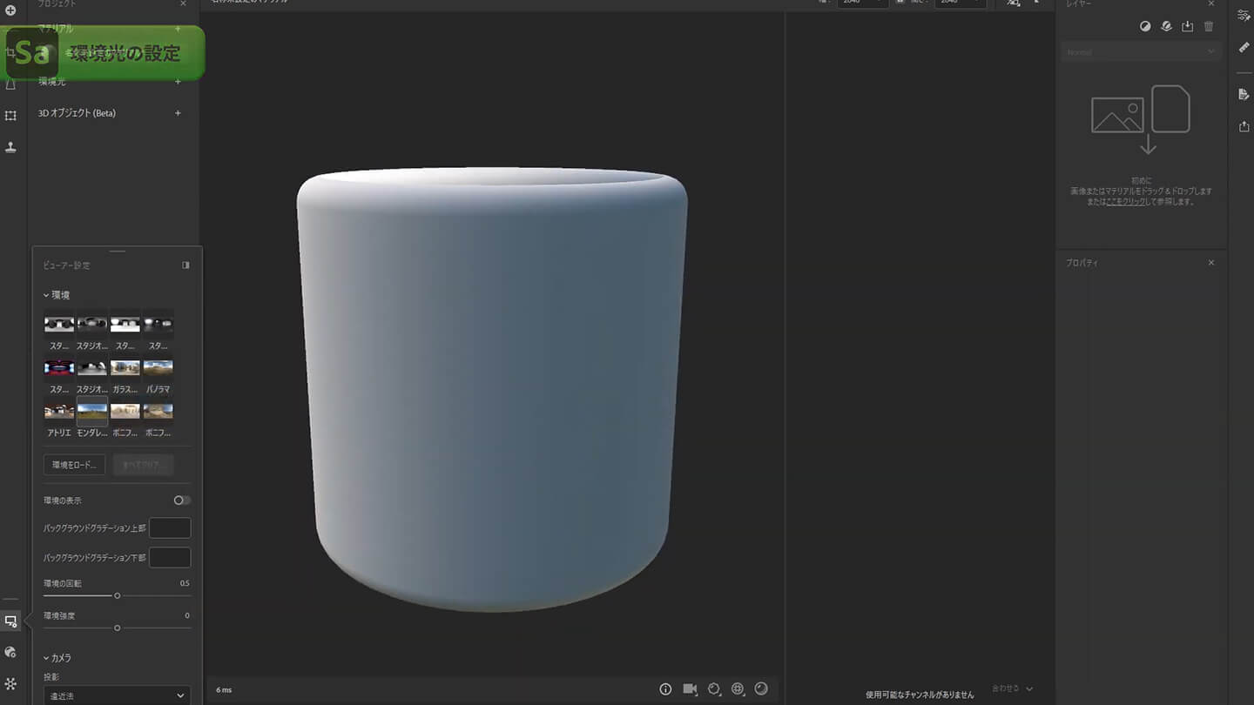The image size is (1254, 705).
Task: Click the 環境強度 slider handle
Action: pos(117,628)
